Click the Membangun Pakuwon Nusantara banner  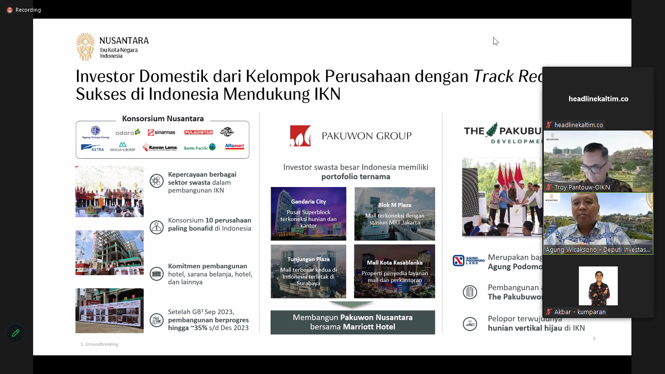point(352,322)
